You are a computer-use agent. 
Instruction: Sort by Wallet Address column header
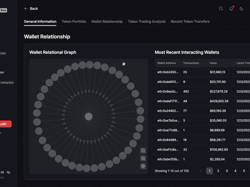(x=166, y=63)
